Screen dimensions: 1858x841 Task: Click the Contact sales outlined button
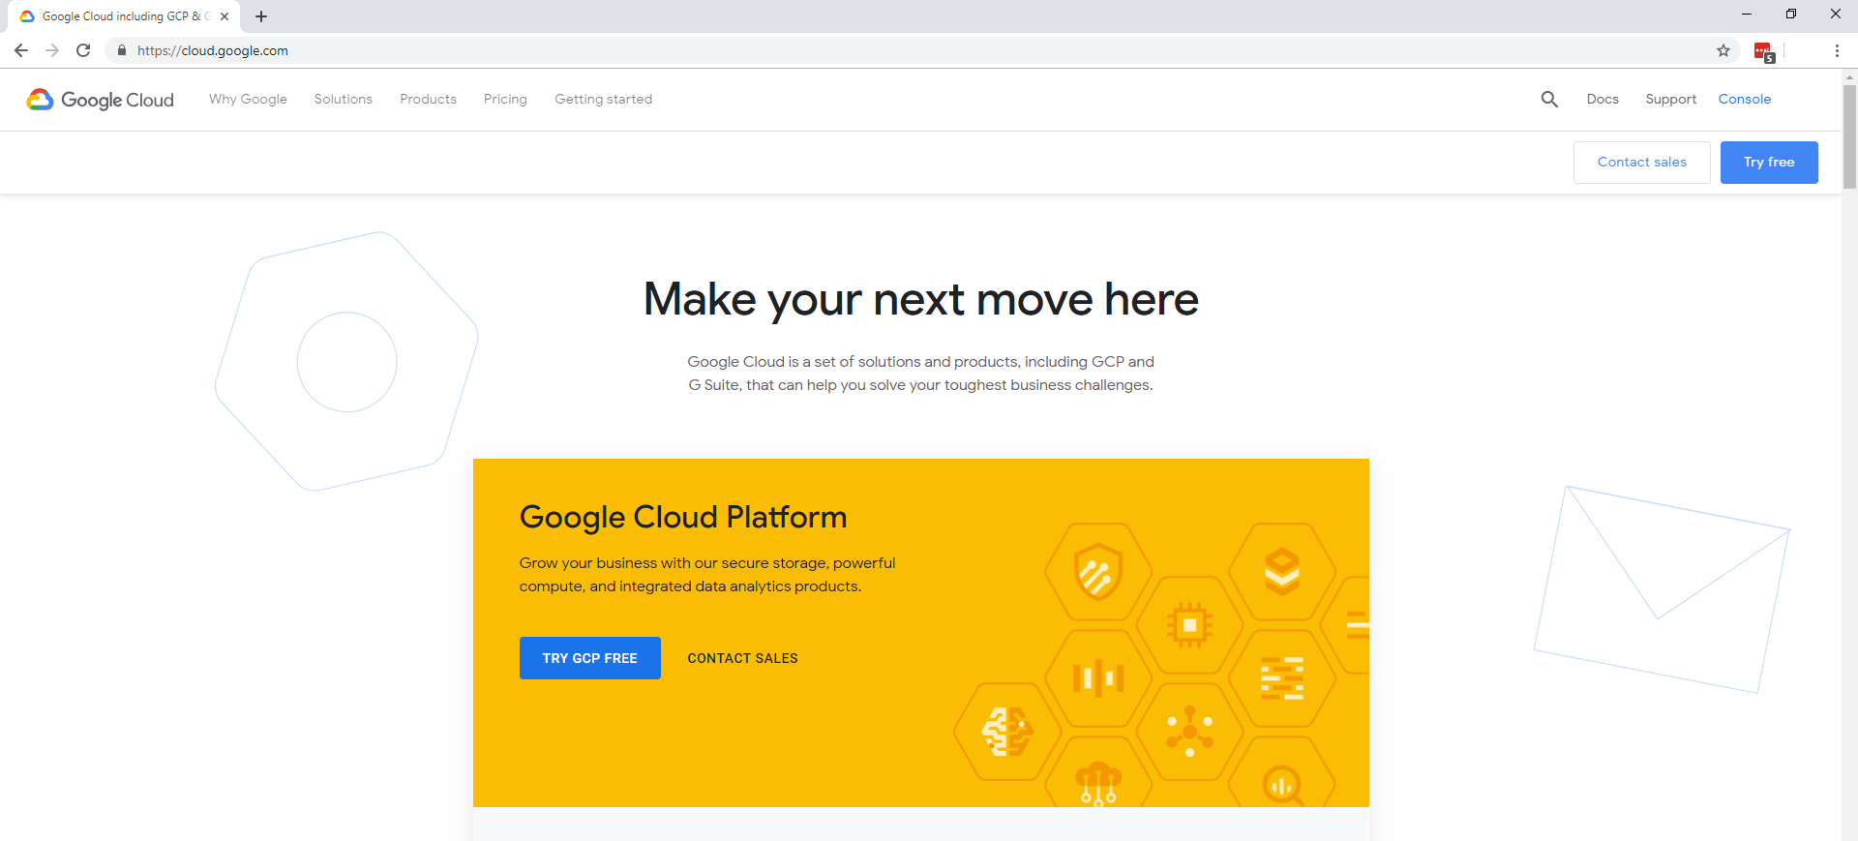click(x=1642, y=163)
